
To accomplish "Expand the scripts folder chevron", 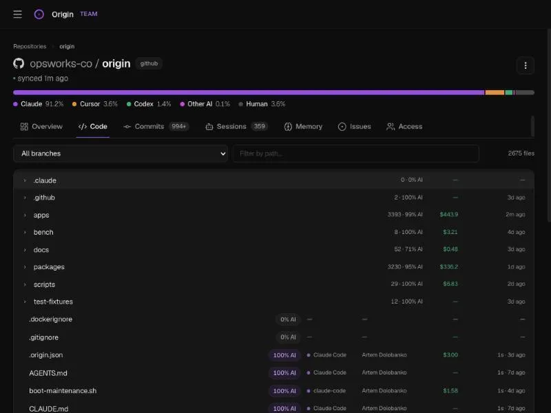I will point(25,284).
